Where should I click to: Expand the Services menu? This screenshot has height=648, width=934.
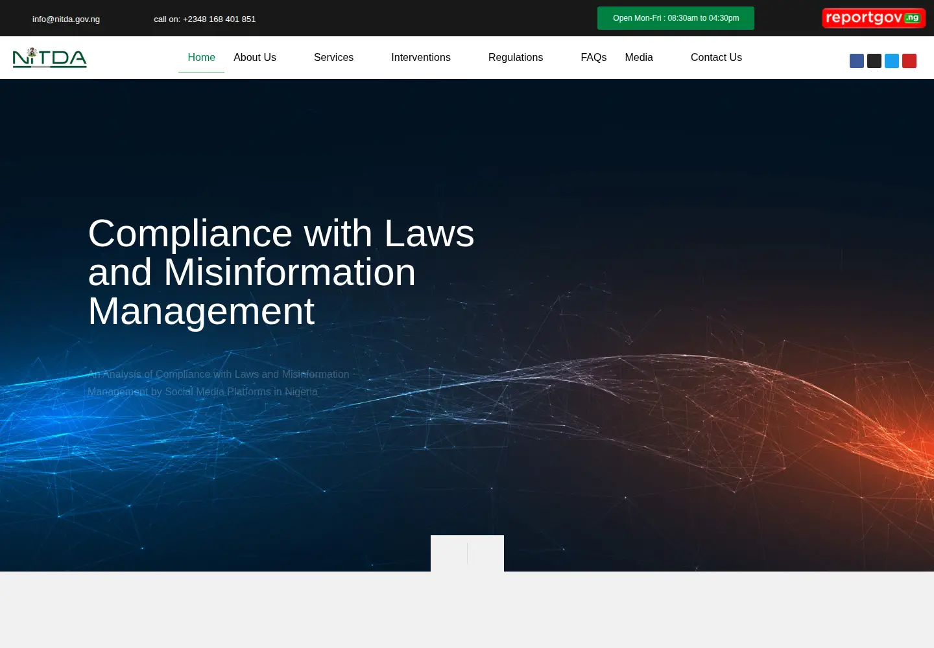(x=333, y=58)
